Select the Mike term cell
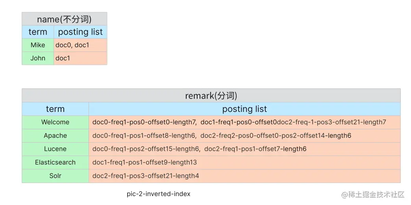 [x=38, y=45]
